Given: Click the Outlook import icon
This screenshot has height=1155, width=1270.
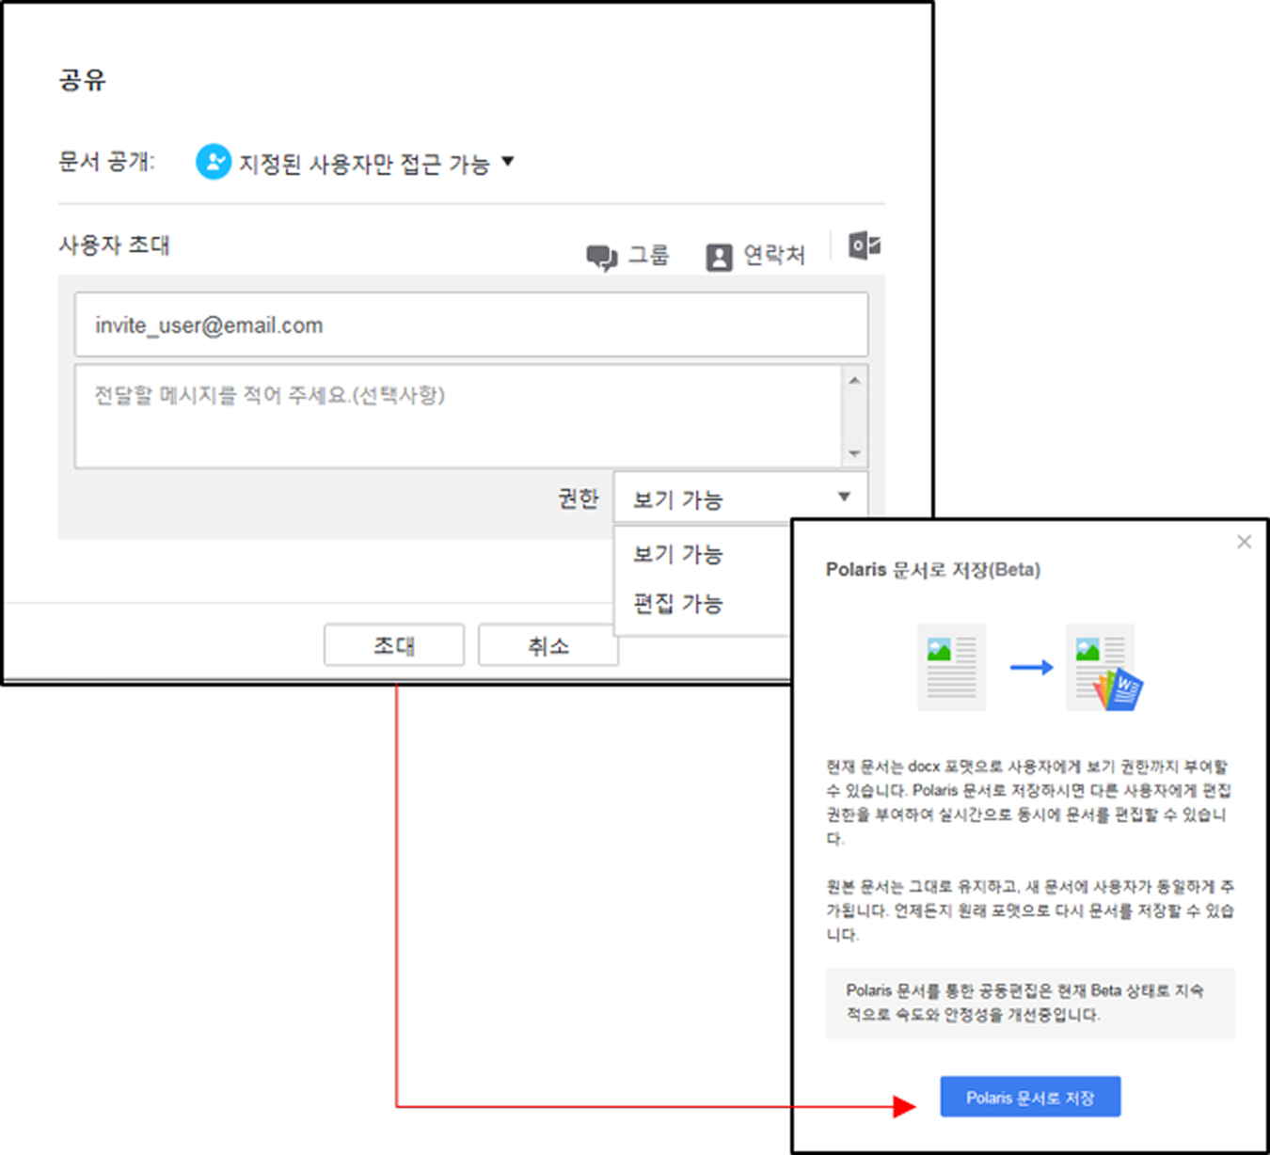Looking at the screenshot, I should 865,246.
